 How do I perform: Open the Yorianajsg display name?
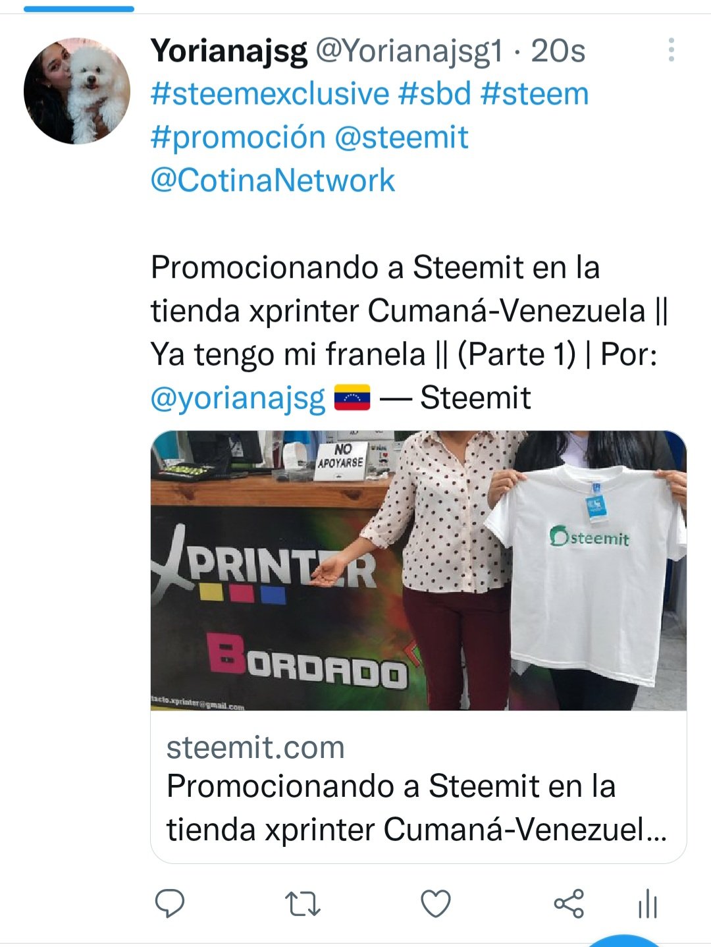tap(229, 51)
